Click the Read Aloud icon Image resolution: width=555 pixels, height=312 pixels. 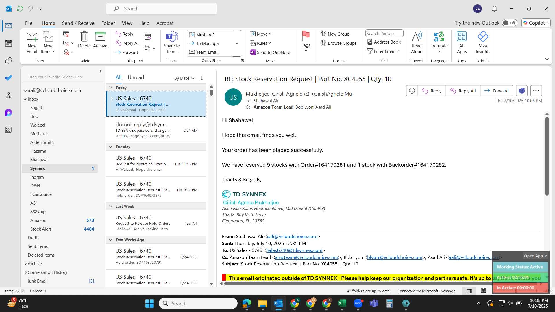click(417, 43)
